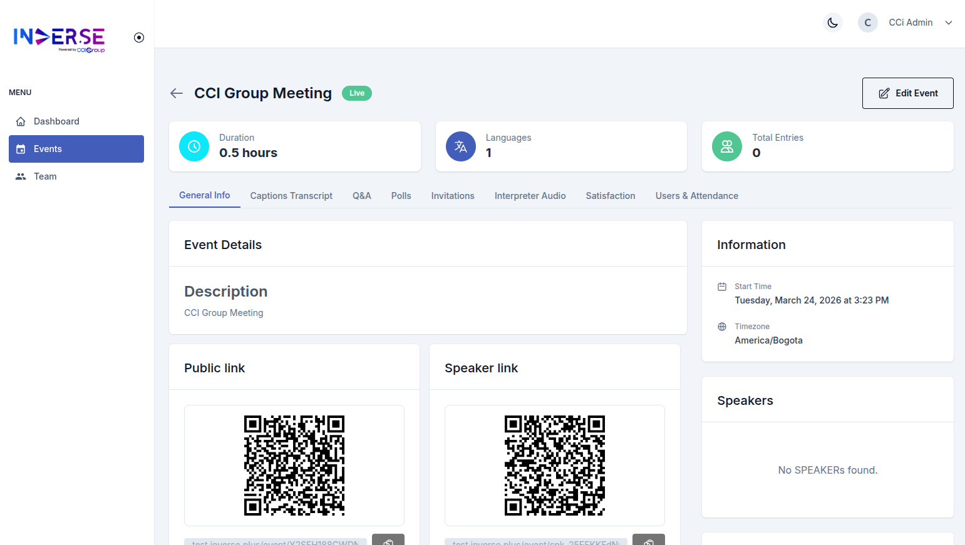Click the sidebar pin radio icon
The height and width of the screenshot is (545, 965).
coord(139,38)
